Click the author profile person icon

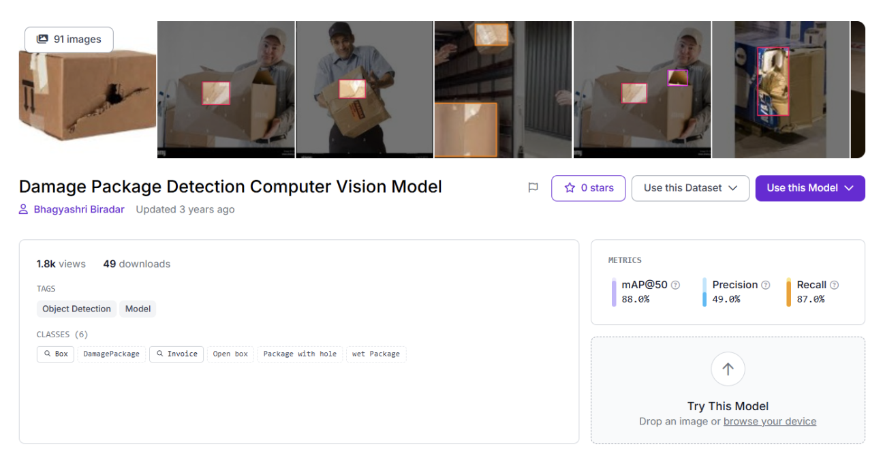[24, 210]
